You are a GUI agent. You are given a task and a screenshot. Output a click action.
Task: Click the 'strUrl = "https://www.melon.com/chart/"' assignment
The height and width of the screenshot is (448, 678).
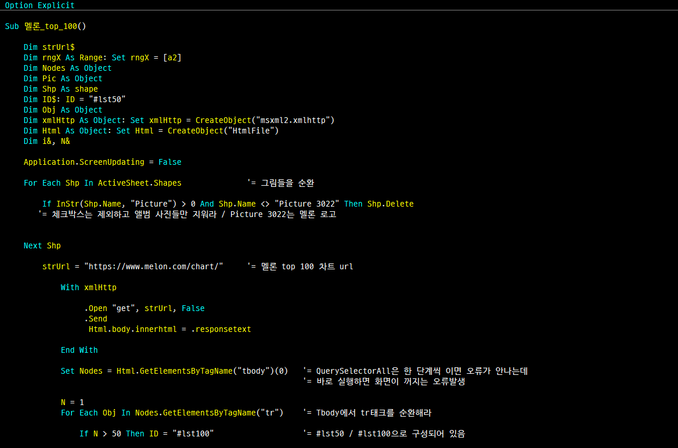coord(133,266)
